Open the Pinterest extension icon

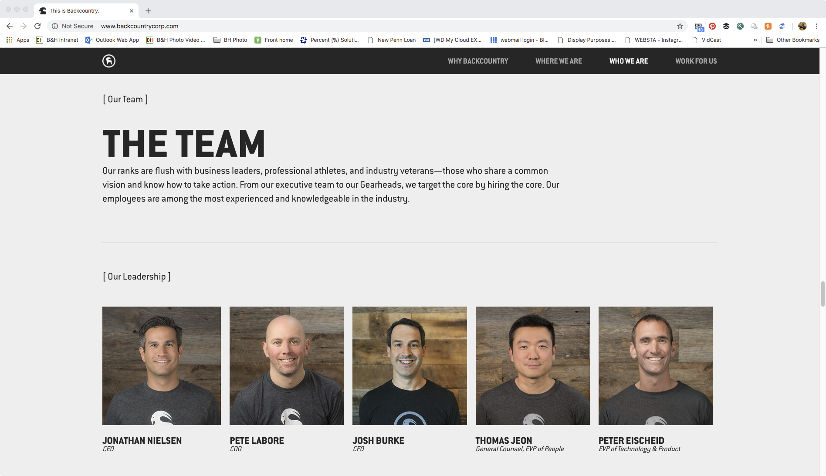[712, 26]
